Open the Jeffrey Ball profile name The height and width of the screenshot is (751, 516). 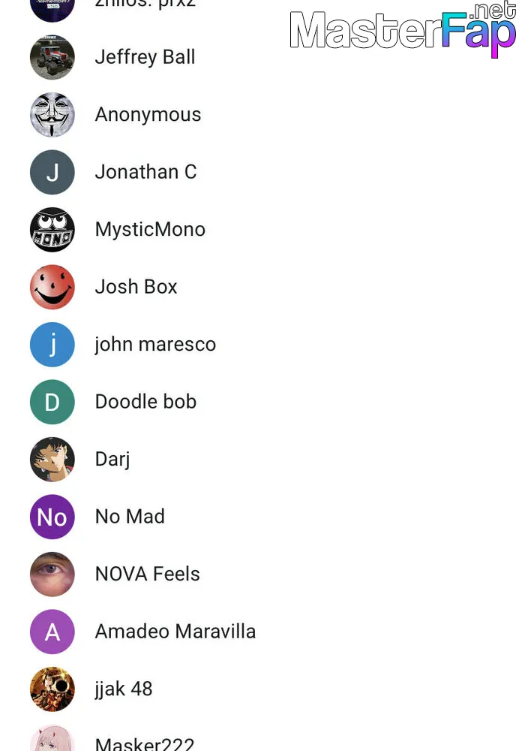(145, 57)
